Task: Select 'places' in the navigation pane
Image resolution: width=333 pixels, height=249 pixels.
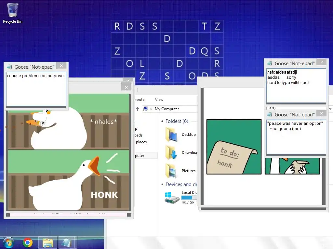Action: pyautogui.click(x=141, y=142)
